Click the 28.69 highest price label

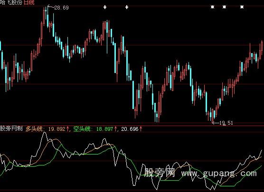click(x=61, y=8)
